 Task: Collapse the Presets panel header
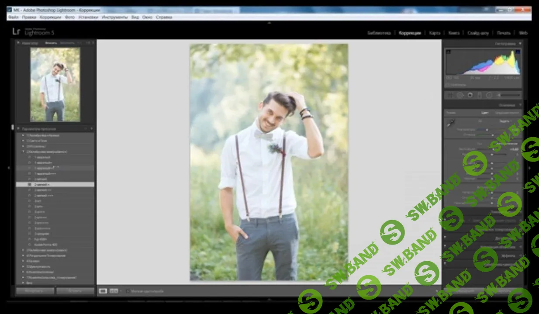[18, 129]
